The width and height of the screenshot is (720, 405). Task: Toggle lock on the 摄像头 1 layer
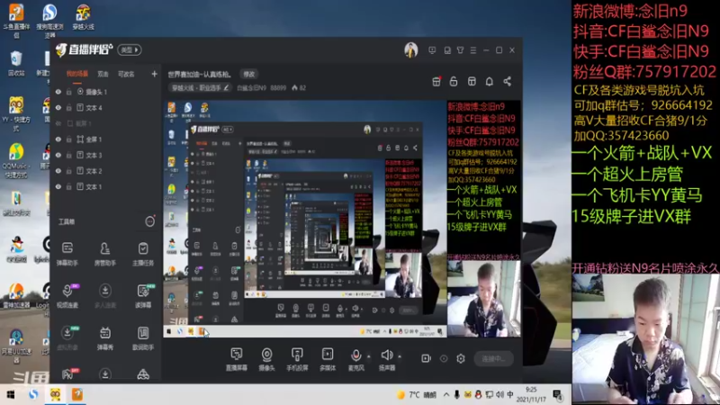pos(69,92)
